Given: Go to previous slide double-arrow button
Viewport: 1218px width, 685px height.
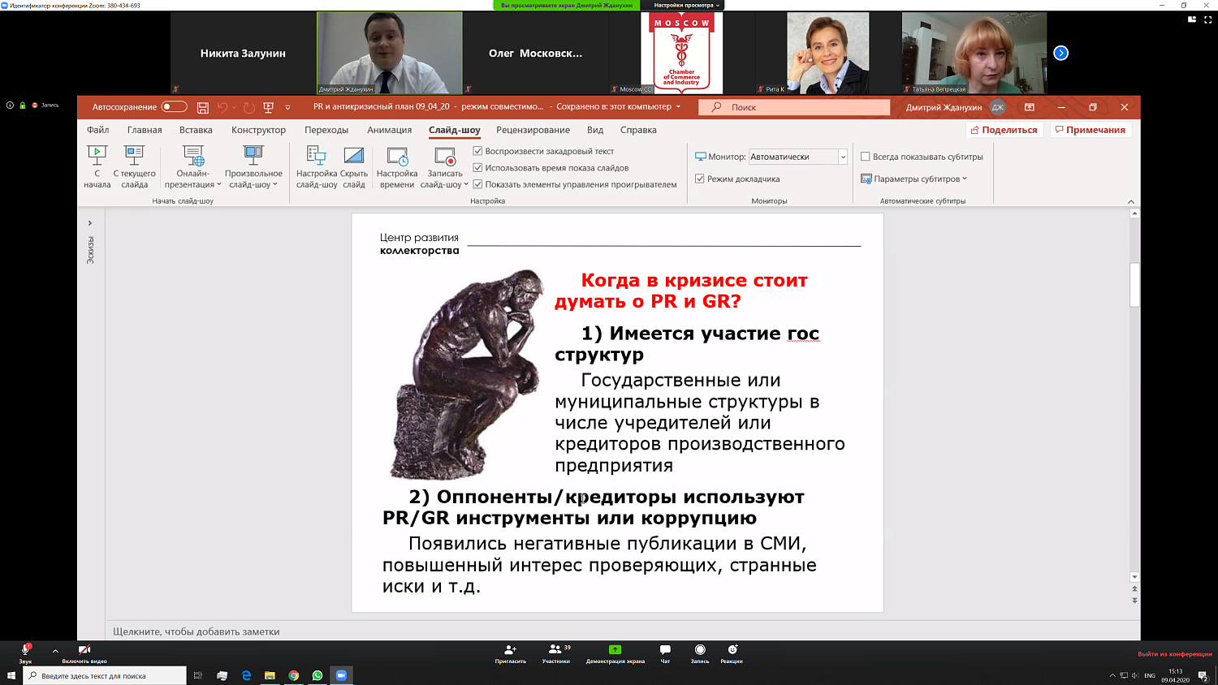Looking at the screenshot, I should (1134, 588).
